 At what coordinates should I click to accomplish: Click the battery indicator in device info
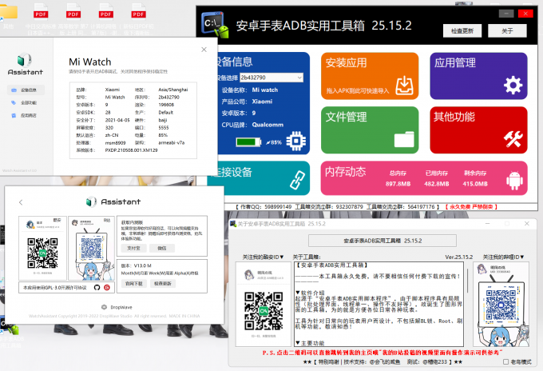[x=248, y=142]
